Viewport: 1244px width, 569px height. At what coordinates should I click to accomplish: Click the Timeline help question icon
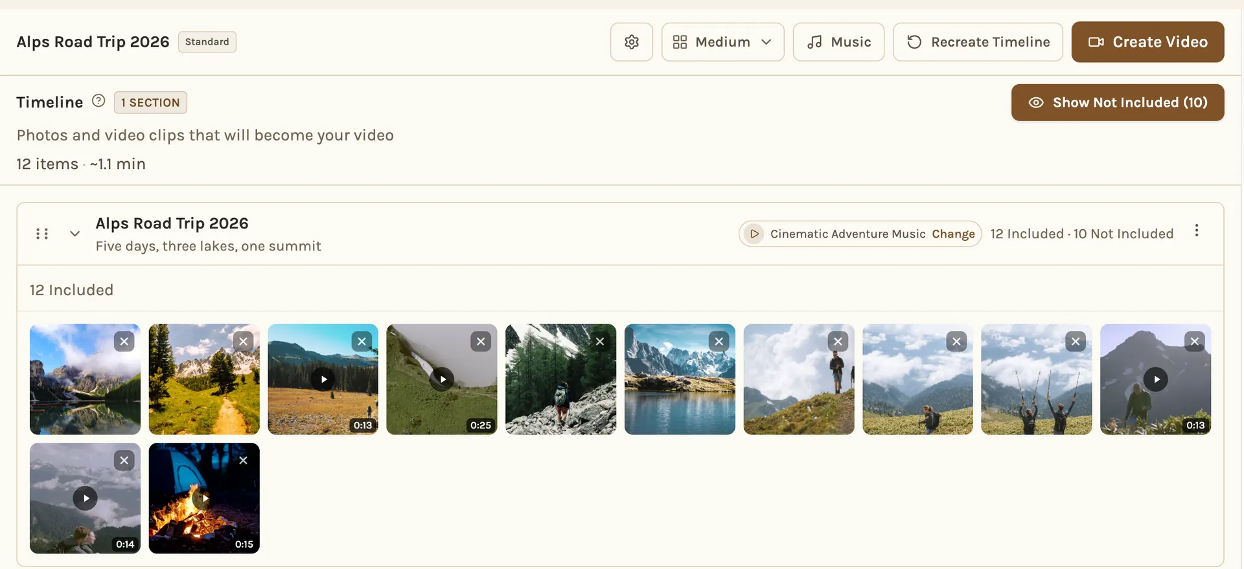(x=98, y=101)
